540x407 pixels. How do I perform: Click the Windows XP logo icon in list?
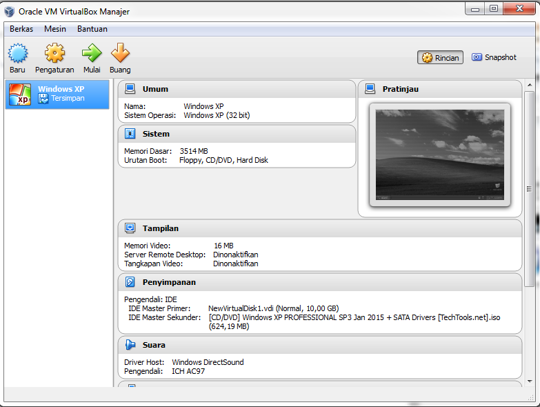click(x=20, y=95)
